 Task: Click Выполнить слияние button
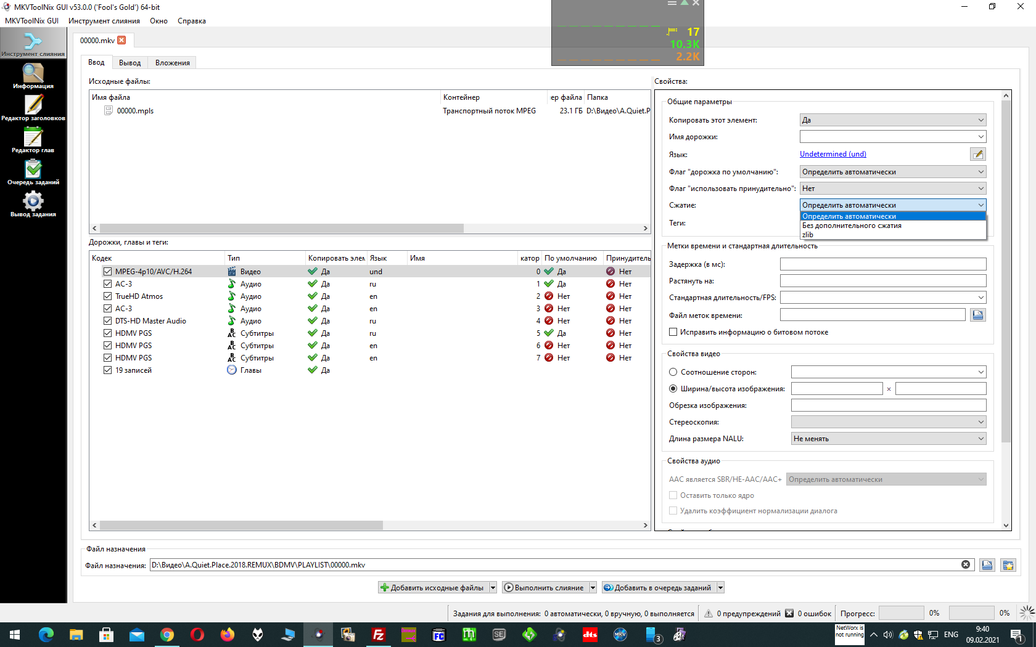click(x=545, y=588)
